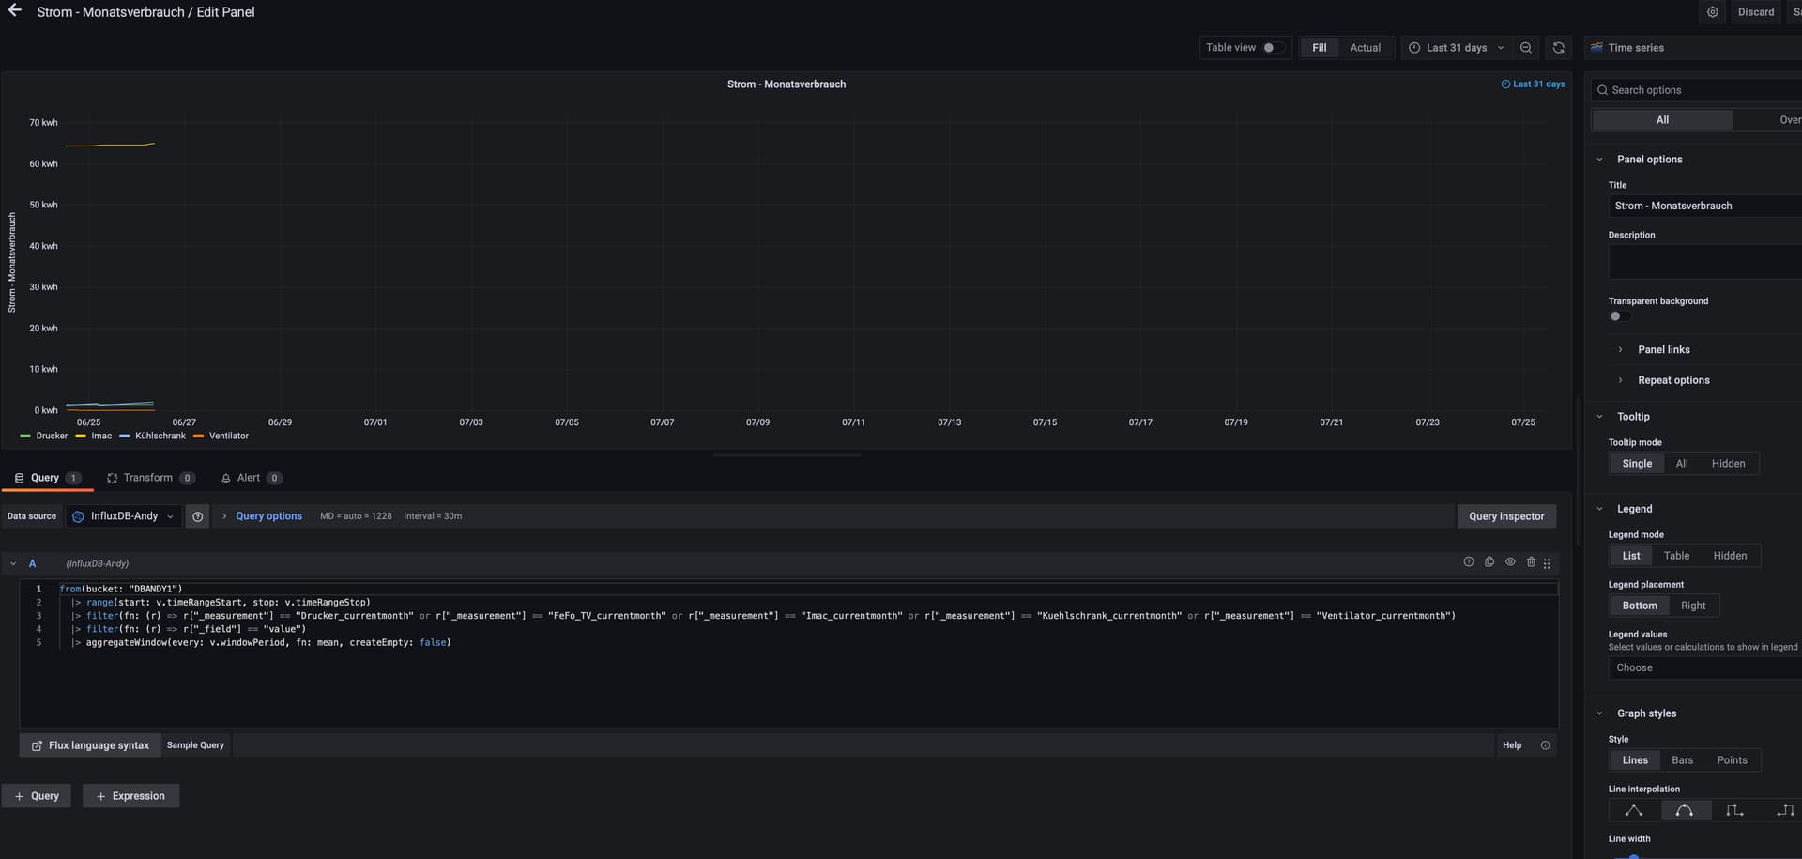The width and height of the screenshot is (1802, 859).
Task: Switch to the Alert tab
Action: point(250,478)
